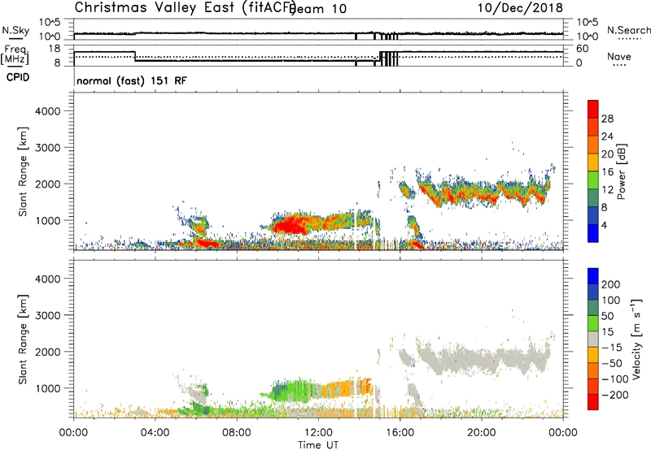Screen dimensions: 651x450
Task: Click the '12' power colorbar label
Action: click(607, 190)
